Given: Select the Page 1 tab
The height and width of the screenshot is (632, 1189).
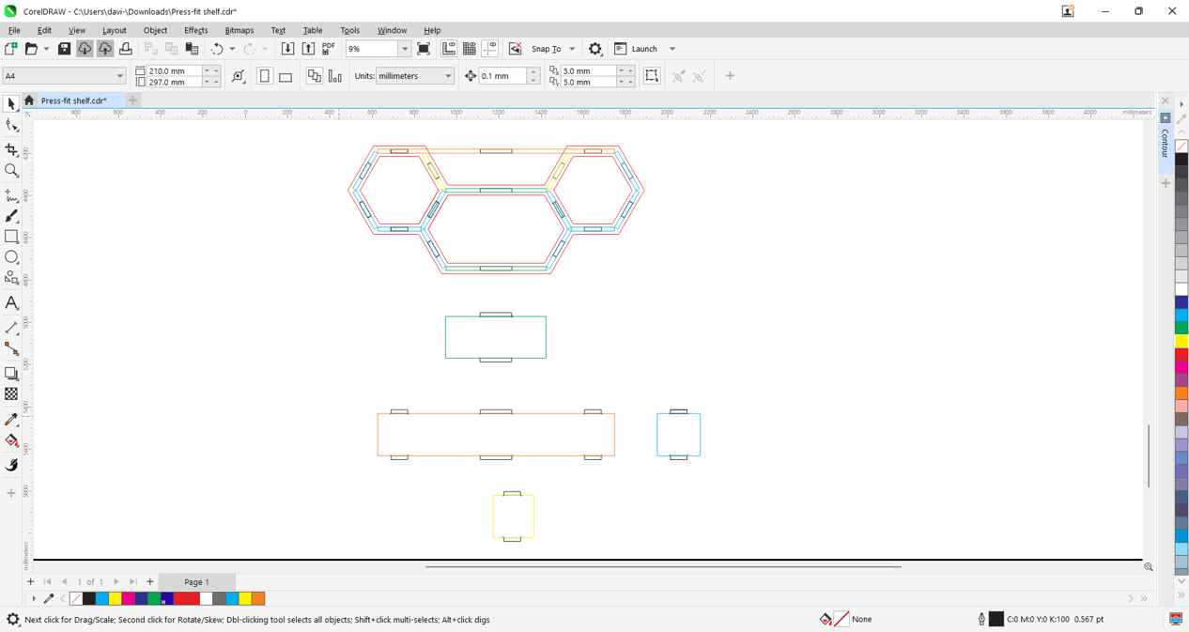Looking at the screenshot, I should click(x=196, y=582).
